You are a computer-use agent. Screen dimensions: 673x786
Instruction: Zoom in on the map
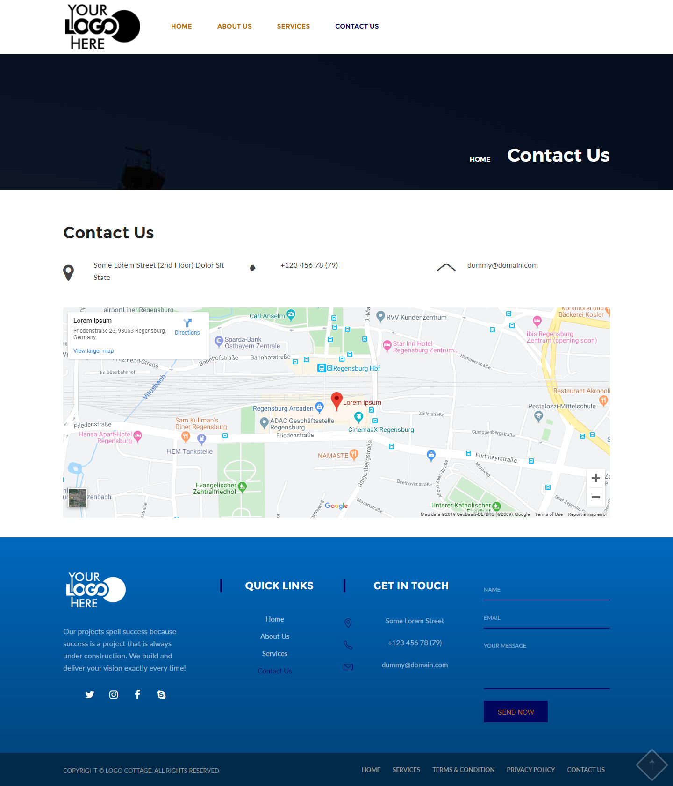point(595,478)
